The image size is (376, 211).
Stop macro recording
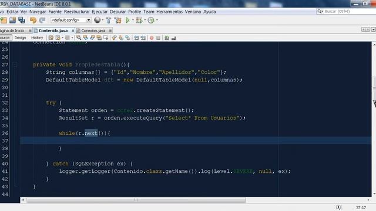(158, 38)
